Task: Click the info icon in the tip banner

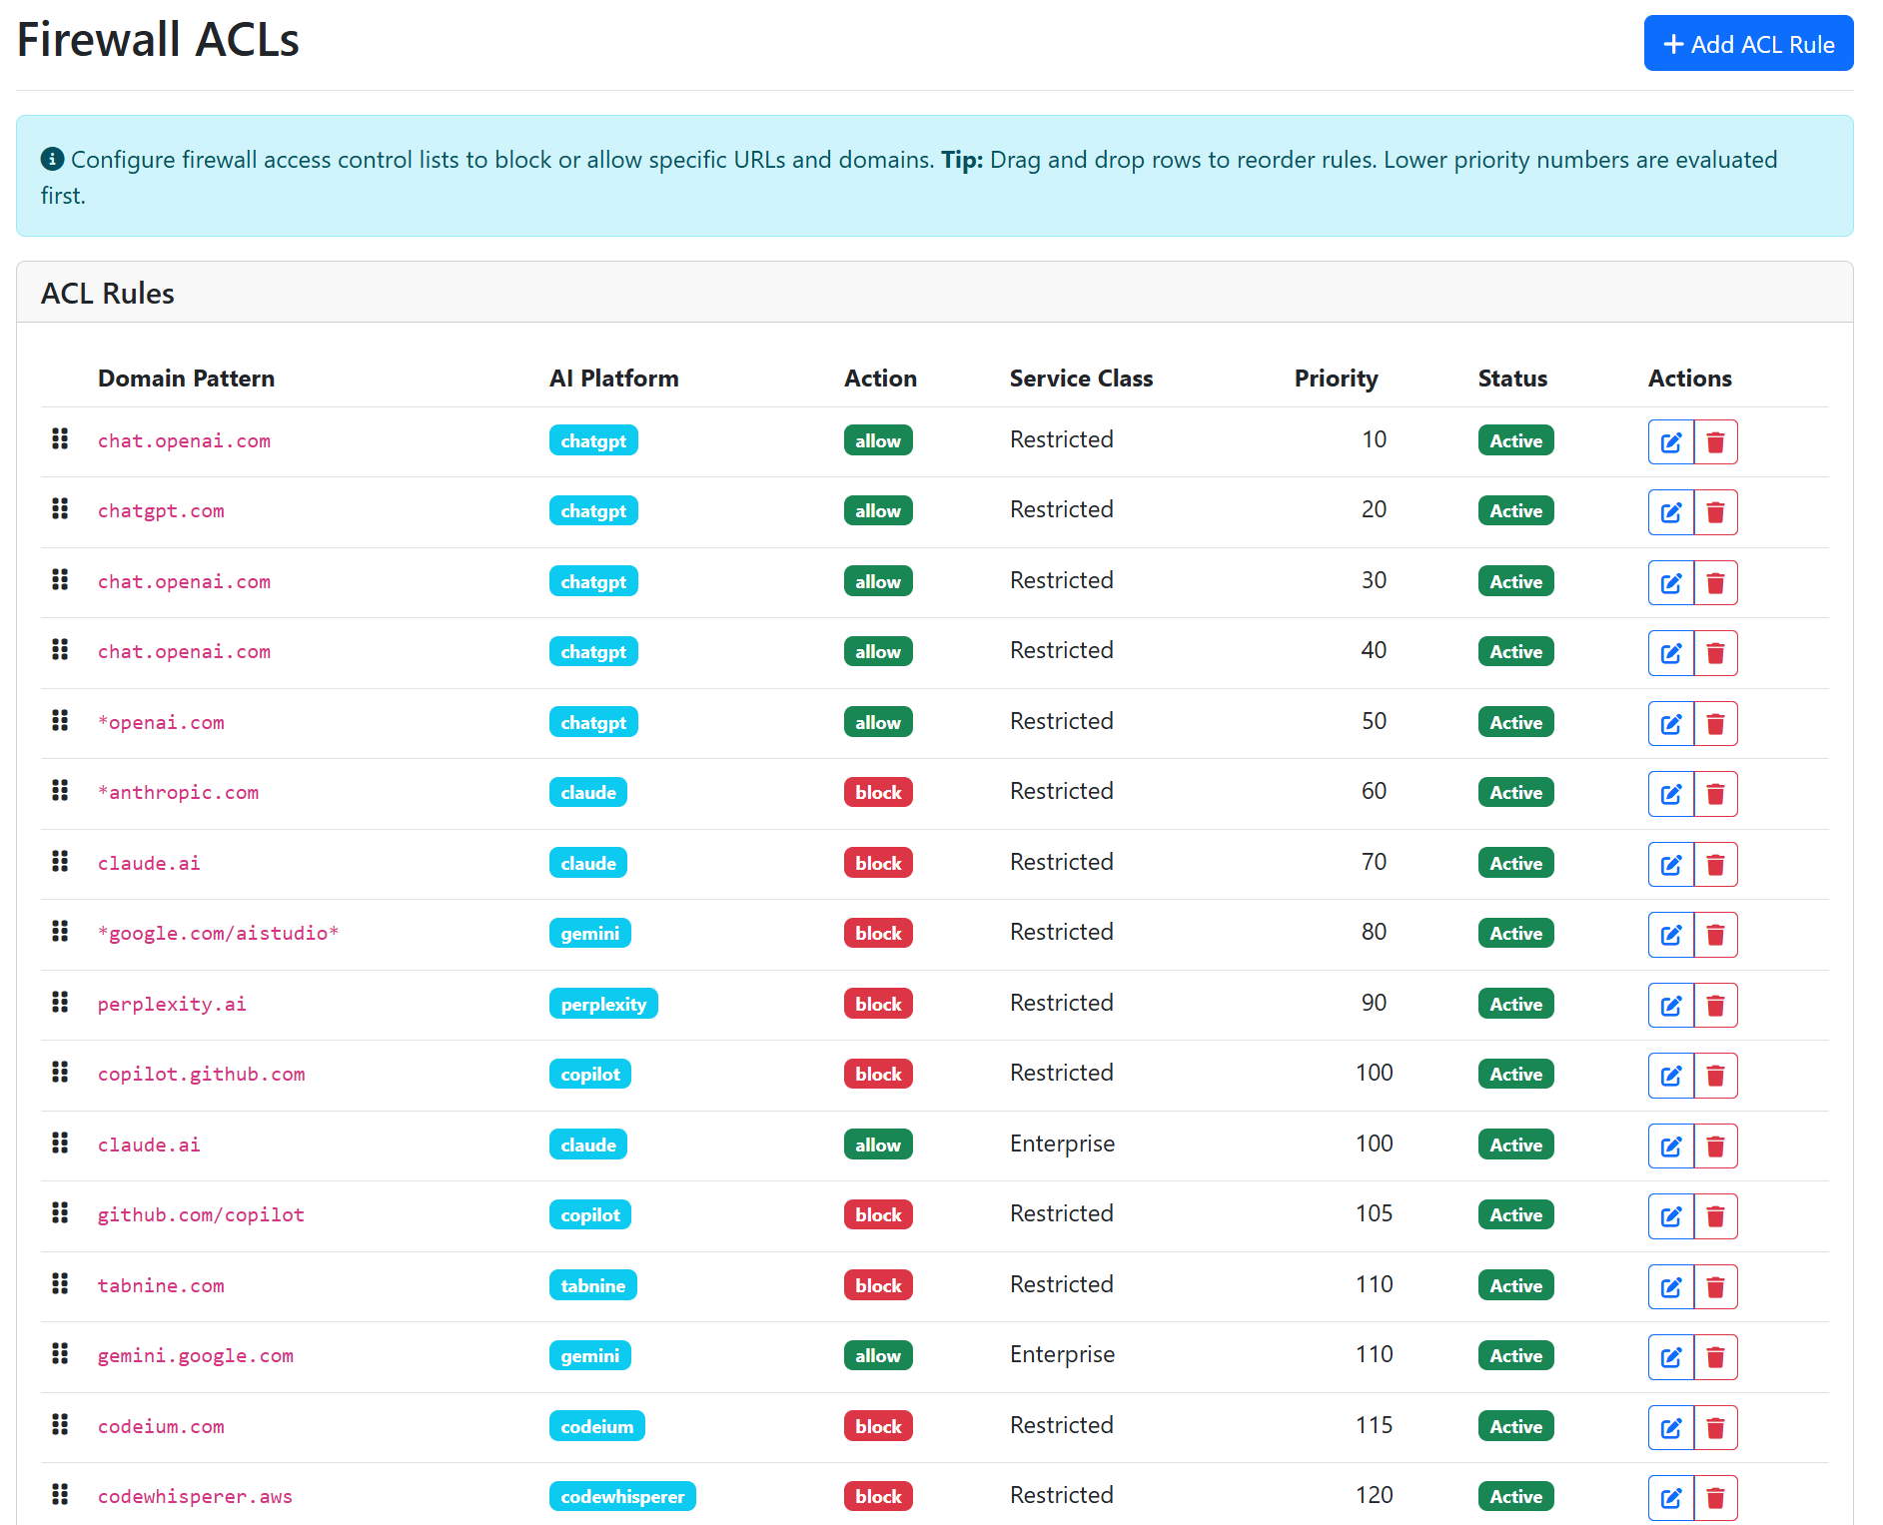Action: 51,159
